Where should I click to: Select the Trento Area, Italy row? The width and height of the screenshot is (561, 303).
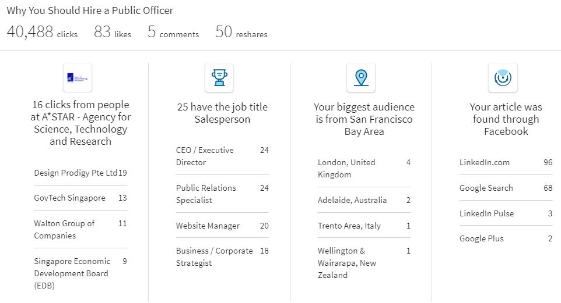pos(364,226)
